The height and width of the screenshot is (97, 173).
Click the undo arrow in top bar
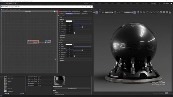[1, 4]
